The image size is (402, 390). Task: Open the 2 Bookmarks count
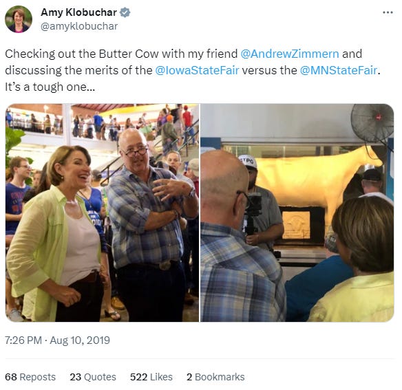point(215,377)
